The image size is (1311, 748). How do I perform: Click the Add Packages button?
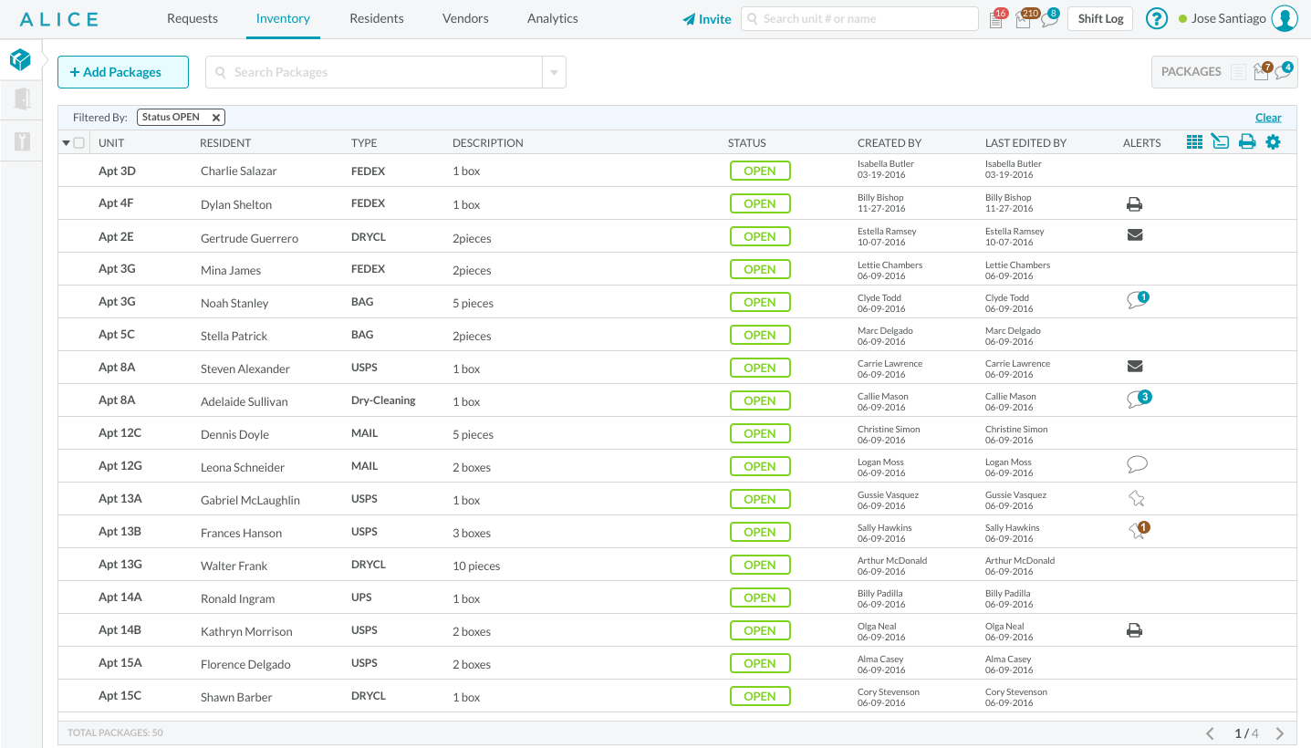pos(122,71)
